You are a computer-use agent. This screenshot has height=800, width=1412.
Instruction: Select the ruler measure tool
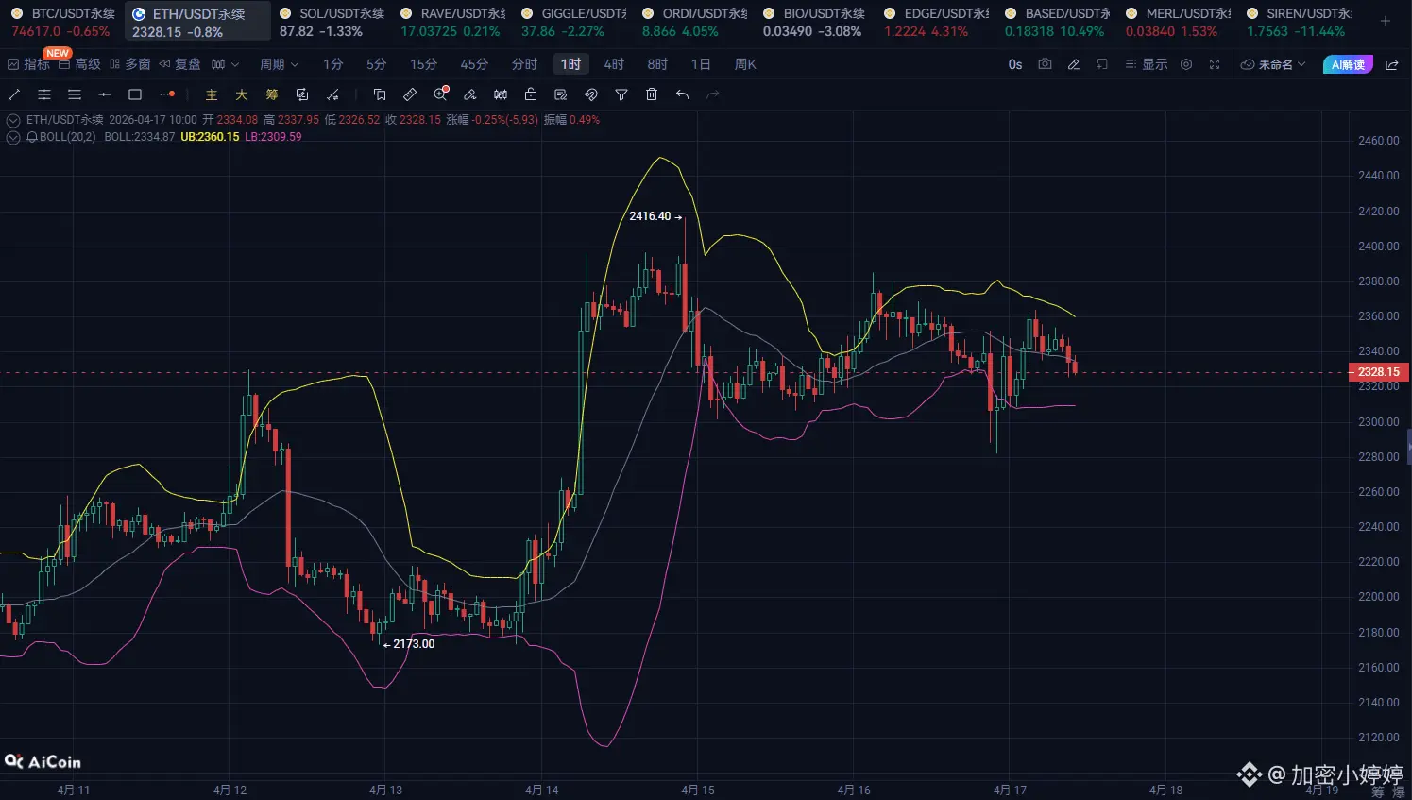[x=410, y=94]
